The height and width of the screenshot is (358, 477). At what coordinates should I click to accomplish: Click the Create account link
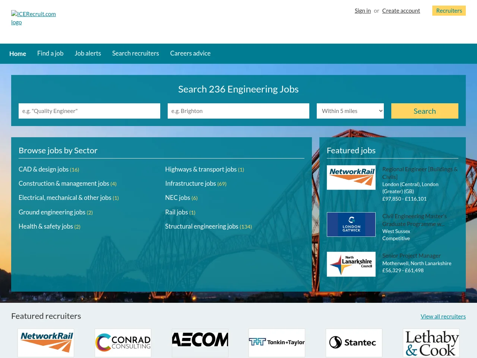click(401, 11)
